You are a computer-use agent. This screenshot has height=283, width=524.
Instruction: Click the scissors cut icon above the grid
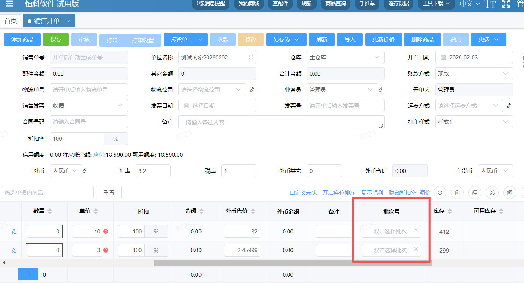coord(492,192)
